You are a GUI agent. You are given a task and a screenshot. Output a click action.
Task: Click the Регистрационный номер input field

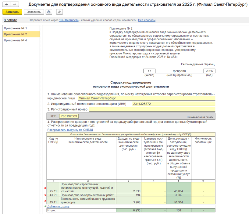(152, 109)
